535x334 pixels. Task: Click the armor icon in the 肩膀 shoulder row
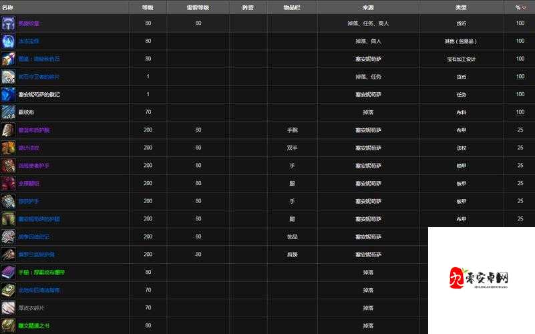pos(8,255)
